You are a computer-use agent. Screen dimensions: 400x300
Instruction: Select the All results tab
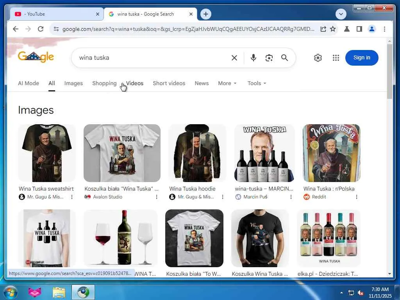[x=52, y=84]
